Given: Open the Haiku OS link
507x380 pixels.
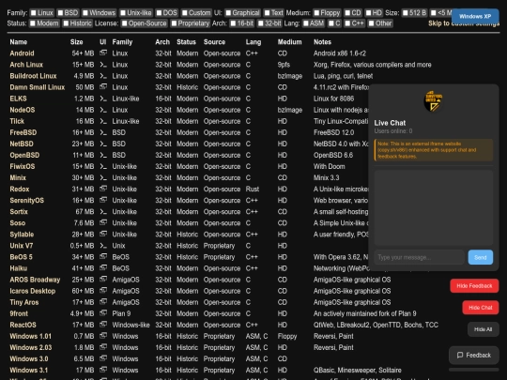Looking at the screenshot, I should [x=19, y=268].
